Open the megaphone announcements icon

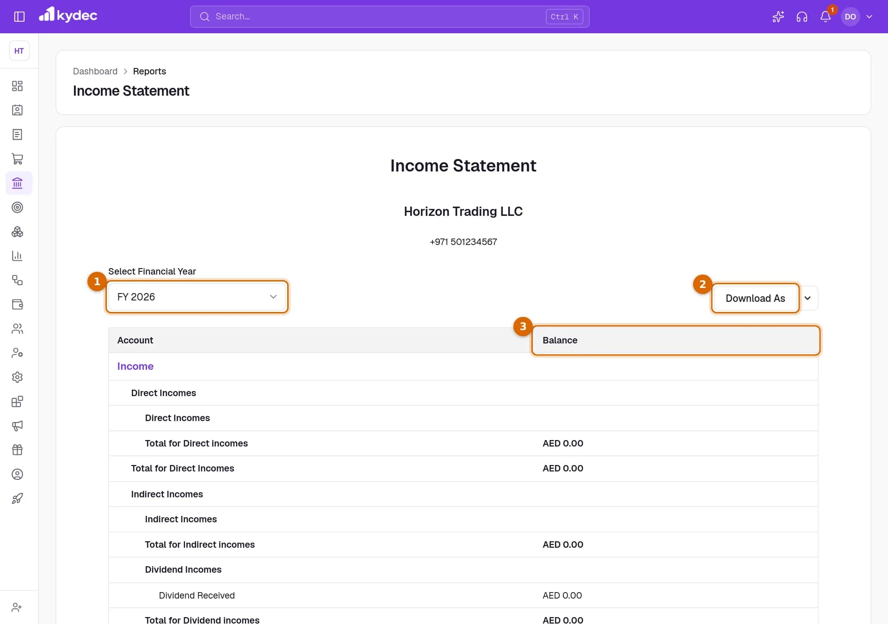point(17,426)
